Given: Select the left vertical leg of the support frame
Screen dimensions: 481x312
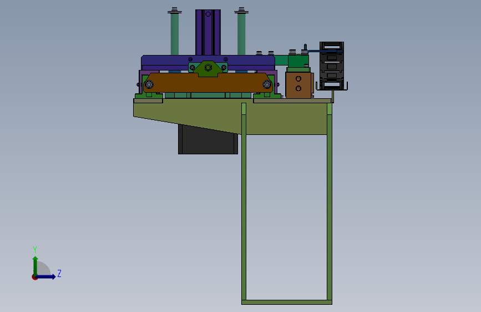Looking at the screenshot, I should tap(244, 202).
